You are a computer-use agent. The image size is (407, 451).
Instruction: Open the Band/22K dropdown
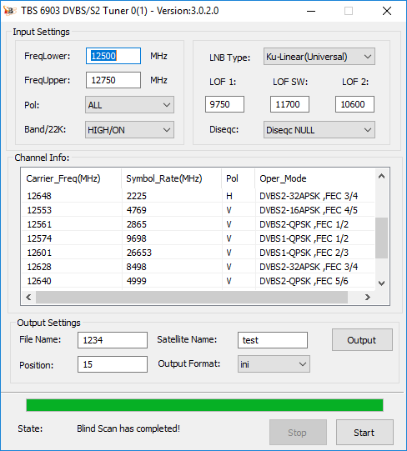tap(129, 130)
